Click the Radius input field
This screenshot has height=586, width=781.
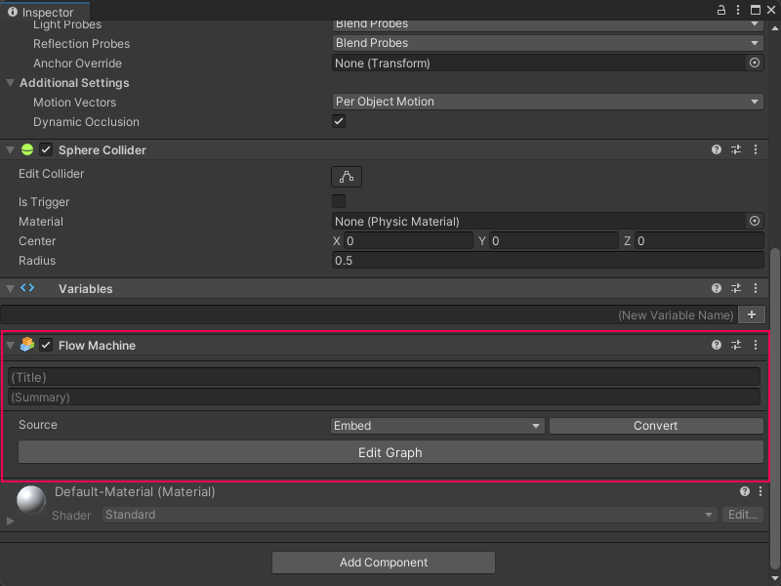(x=548, y=261)
